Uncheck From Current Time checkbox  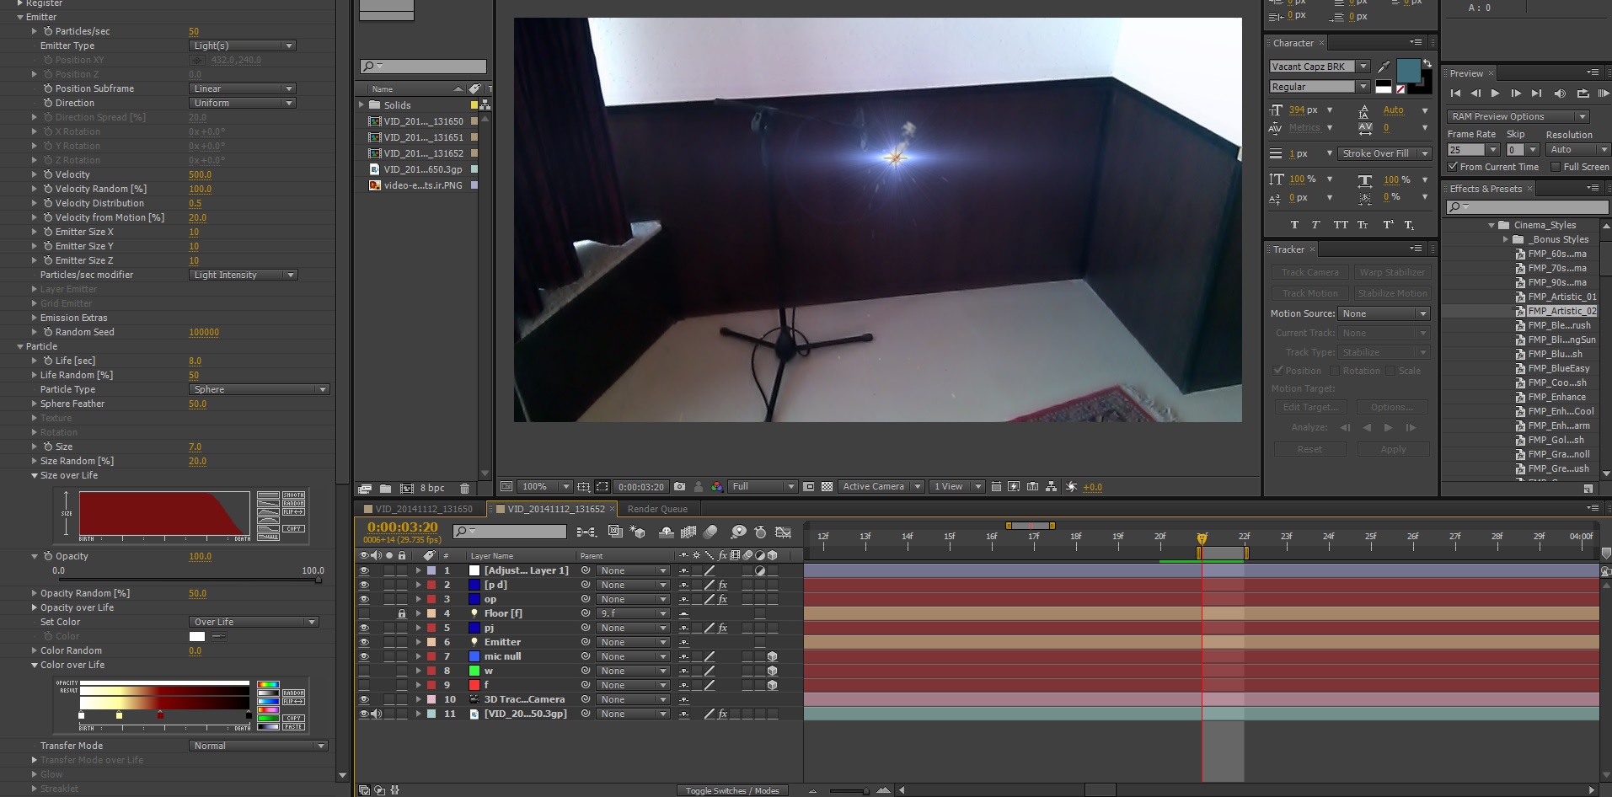tap(1453, 167)
